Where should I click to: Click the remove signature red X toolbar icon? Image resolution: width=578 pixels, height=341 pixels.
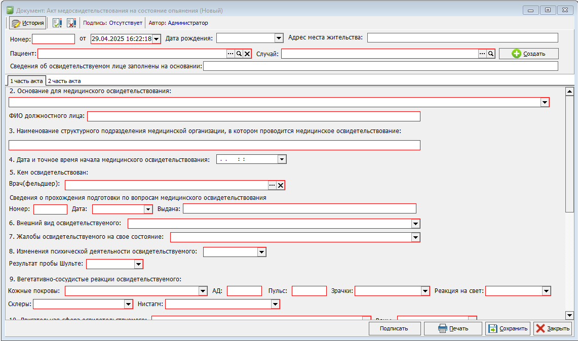point(71,23)
